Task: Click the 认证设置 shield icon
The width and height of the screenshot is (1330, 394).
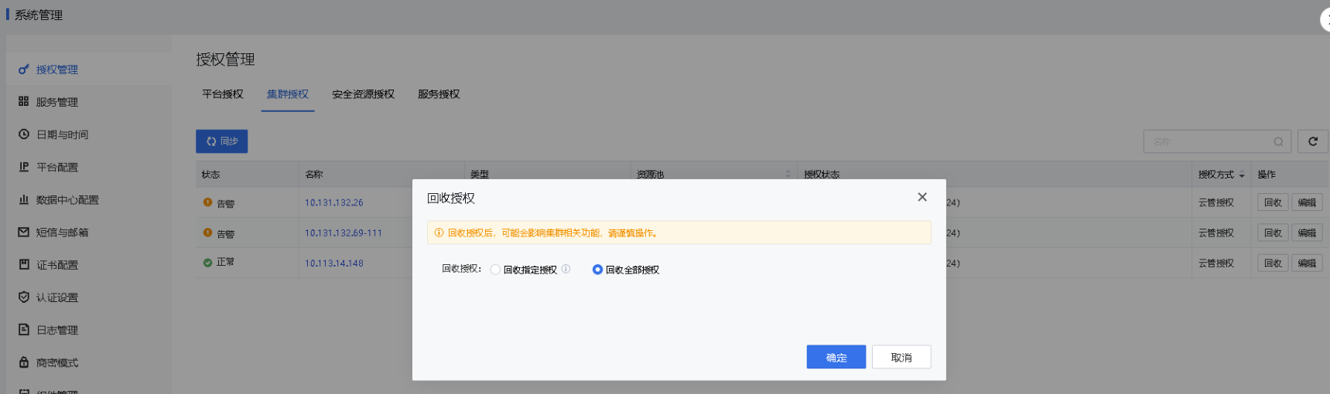Action: [24, 297]
